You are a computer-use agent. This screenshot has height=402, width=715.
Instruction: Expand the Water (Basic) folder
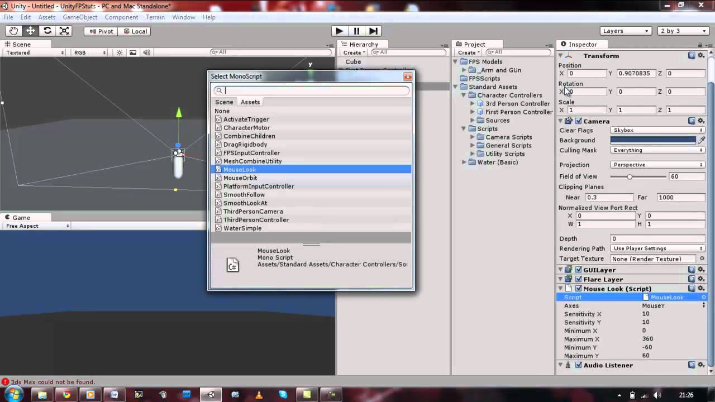464,162
